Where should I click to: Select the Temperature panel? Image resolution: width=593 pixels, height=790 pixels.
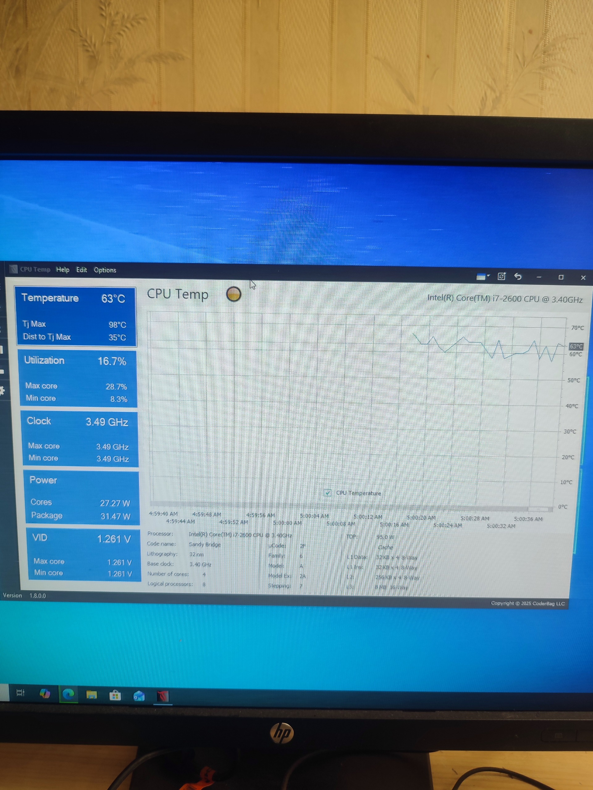coord(75,316)
